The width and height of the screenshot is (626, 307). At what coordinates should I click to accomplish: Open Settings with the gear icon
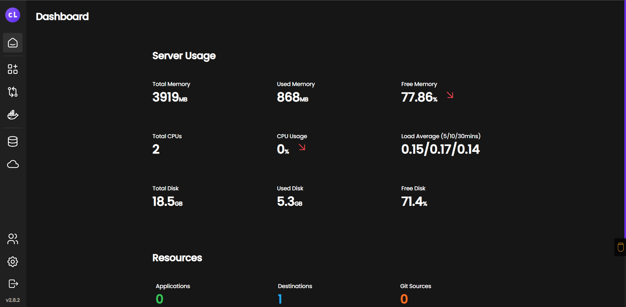(x=13, y=262)
